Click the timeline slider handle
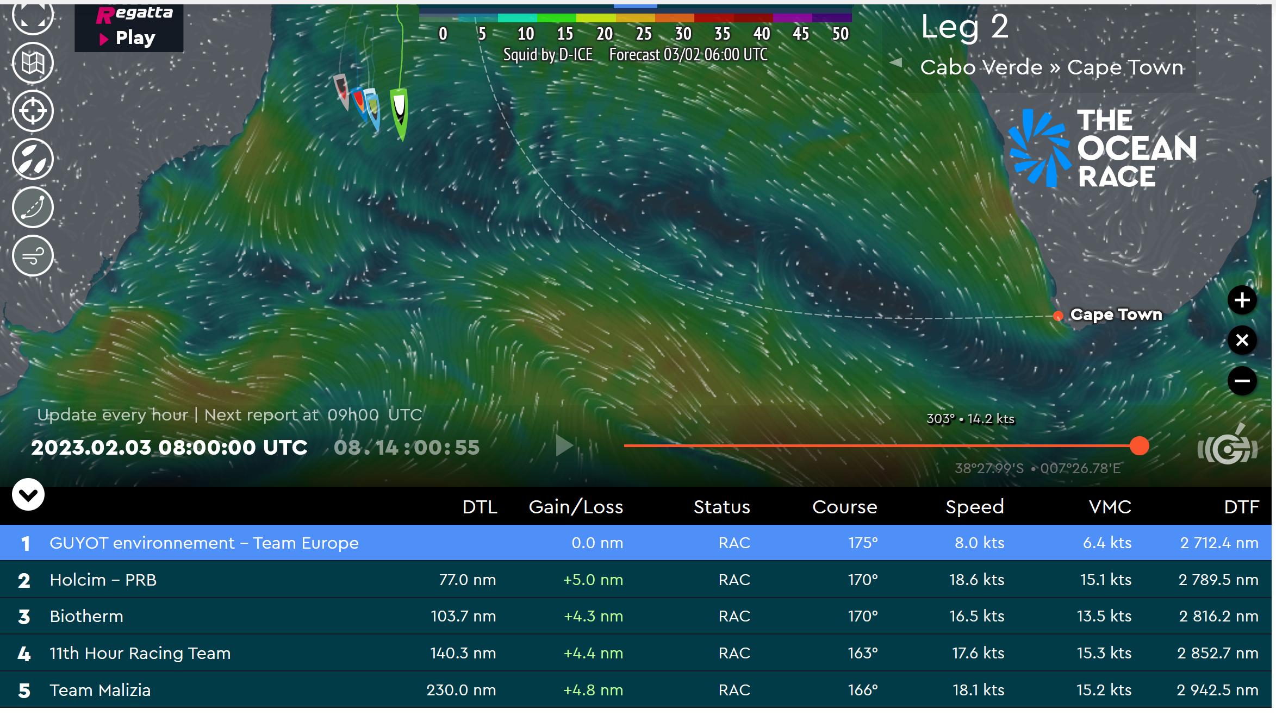 [x=1139, y=446]
